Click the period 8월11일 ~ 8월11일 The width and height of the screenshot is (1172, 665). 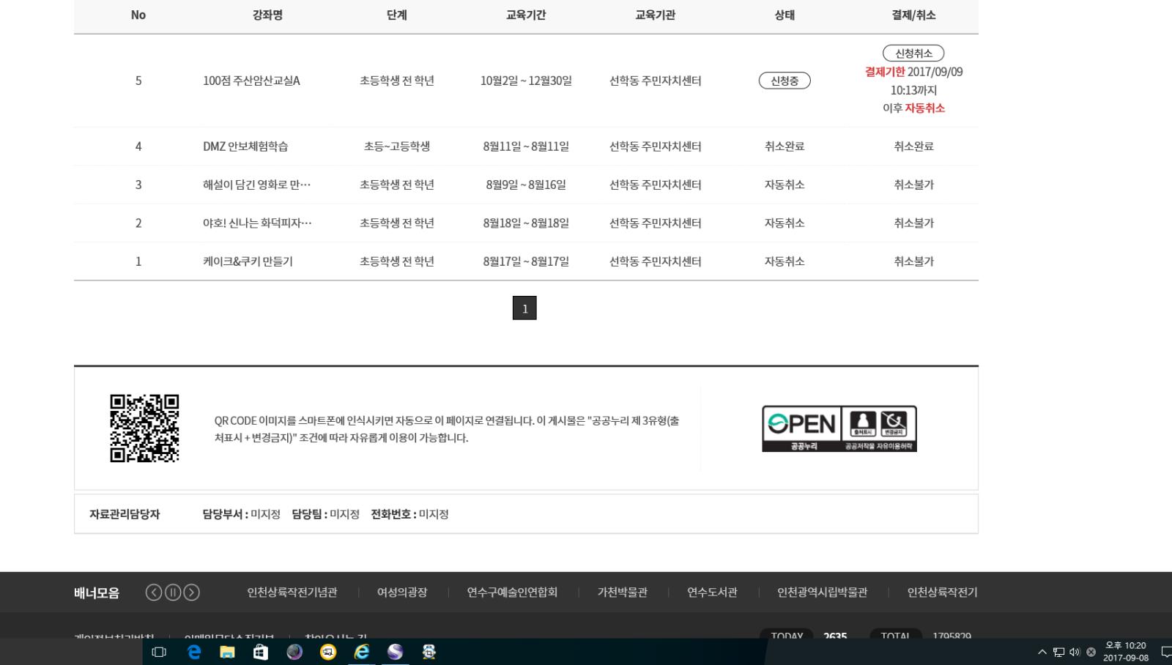pyautogui.click(x=526, y=146)
